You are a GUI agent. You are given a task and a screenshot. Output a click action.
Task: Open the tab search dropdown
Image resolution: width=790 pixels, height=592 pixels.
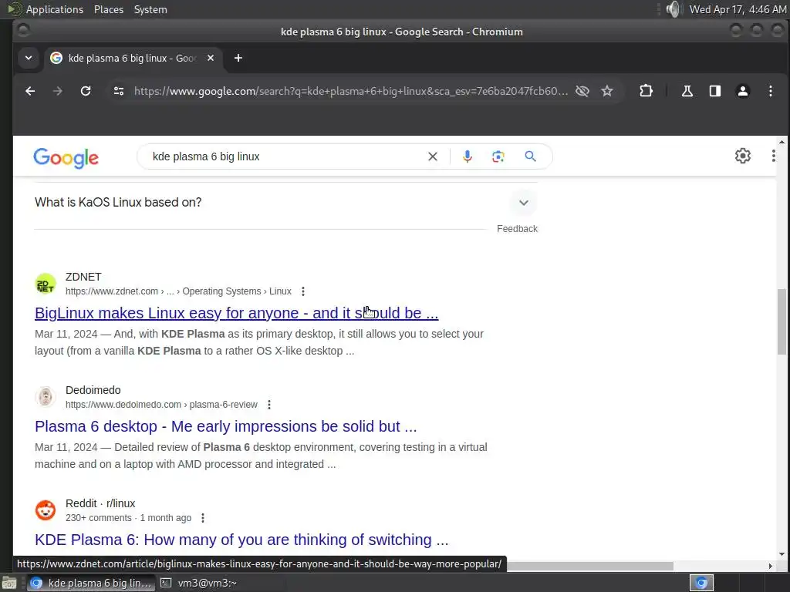point(29,58)
